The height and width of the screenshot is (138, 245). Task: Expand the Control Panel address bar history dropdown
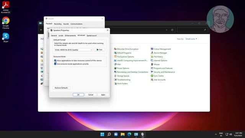coord(167,30)
